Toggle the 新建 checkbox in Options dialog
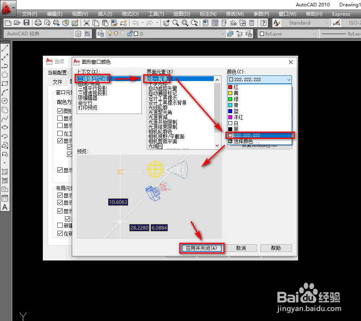Viewport: 361px width, 321px height. tap(60, 225)
